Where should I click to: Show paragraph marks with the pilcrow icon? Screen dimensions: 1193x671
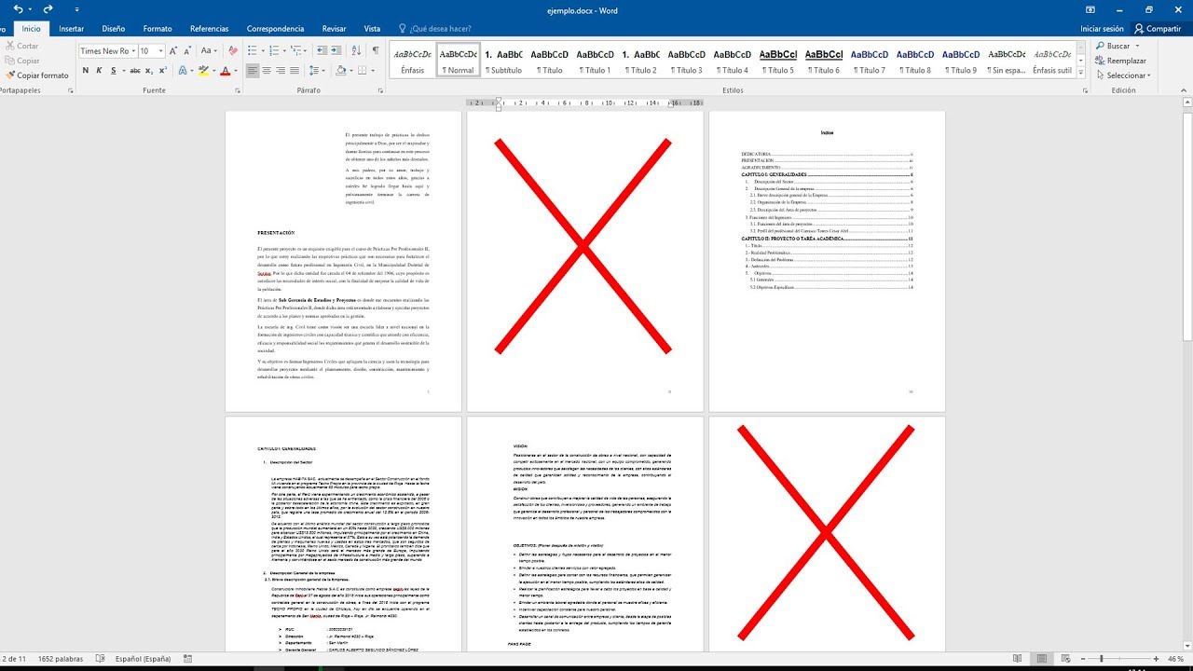[375, 50]
